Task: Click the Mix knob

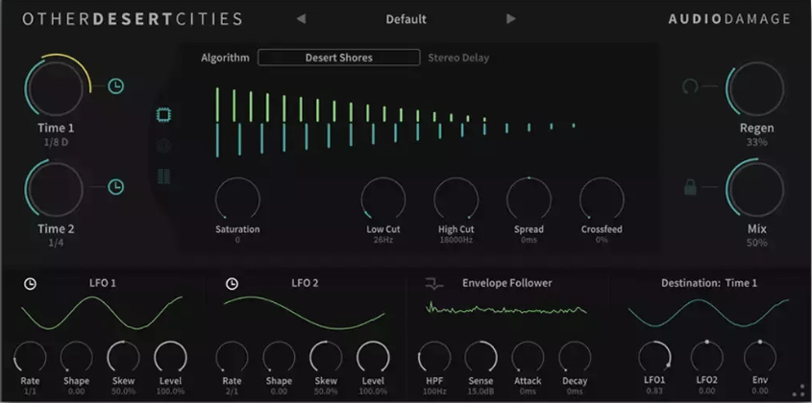Action: 756,189
